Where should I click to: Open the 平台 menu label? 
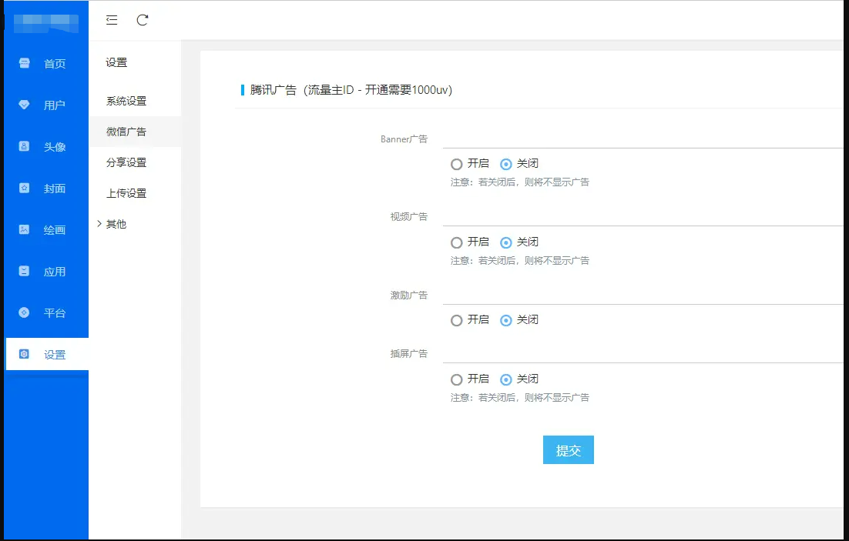[x=55, y=313]
